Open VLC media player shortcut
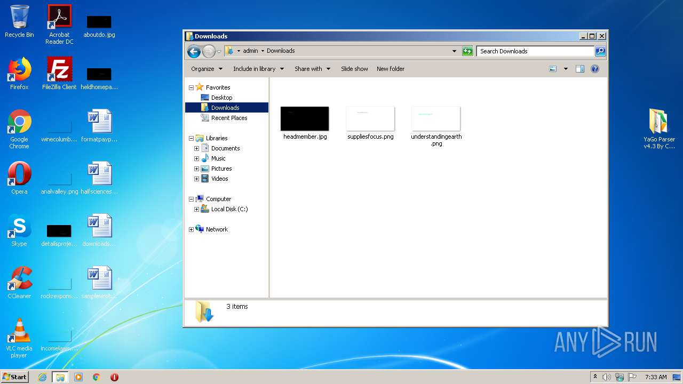Viewport: 683px width, 384px height. click(x=19, y=338)
